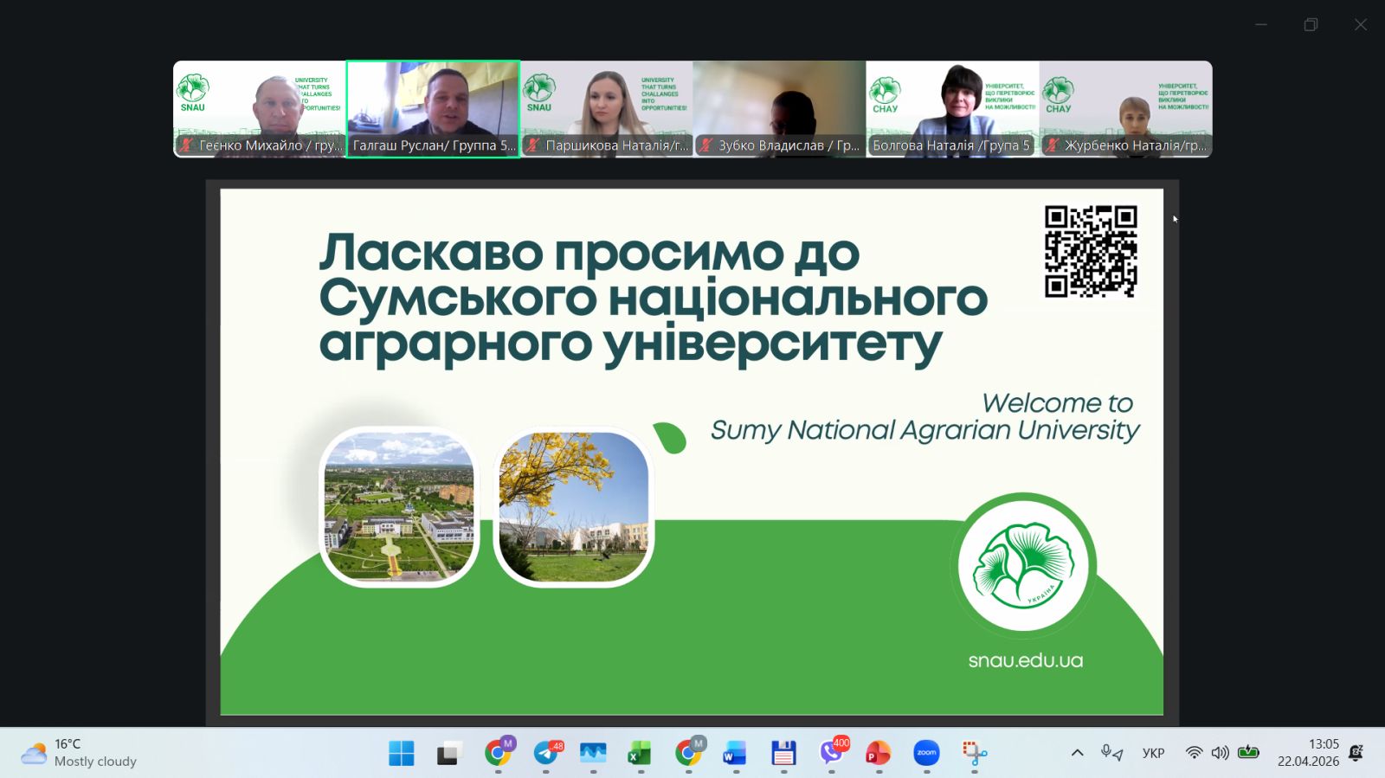
Task: Open the PowerPoint taskbar icon
Action: [879, 753]
